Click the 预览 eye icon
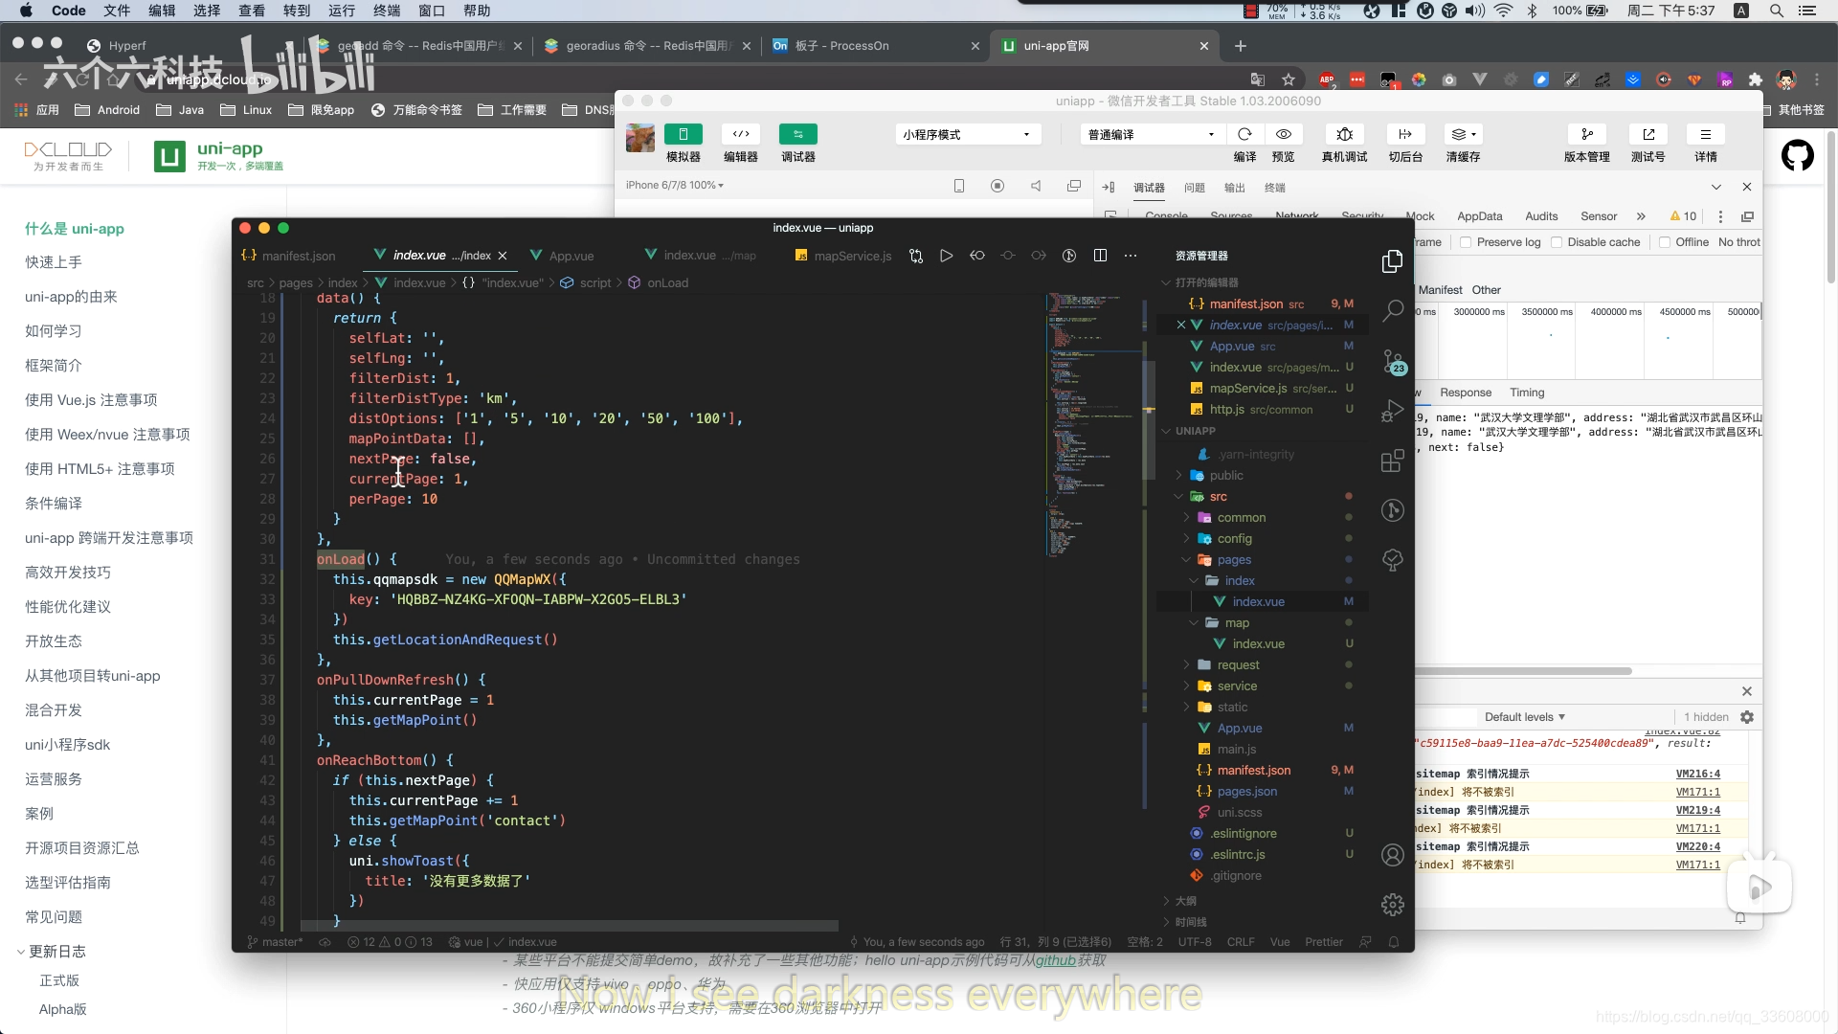Viewport: 1838px width, 1034px height. pyautogui.click(x=1284, y=134)
